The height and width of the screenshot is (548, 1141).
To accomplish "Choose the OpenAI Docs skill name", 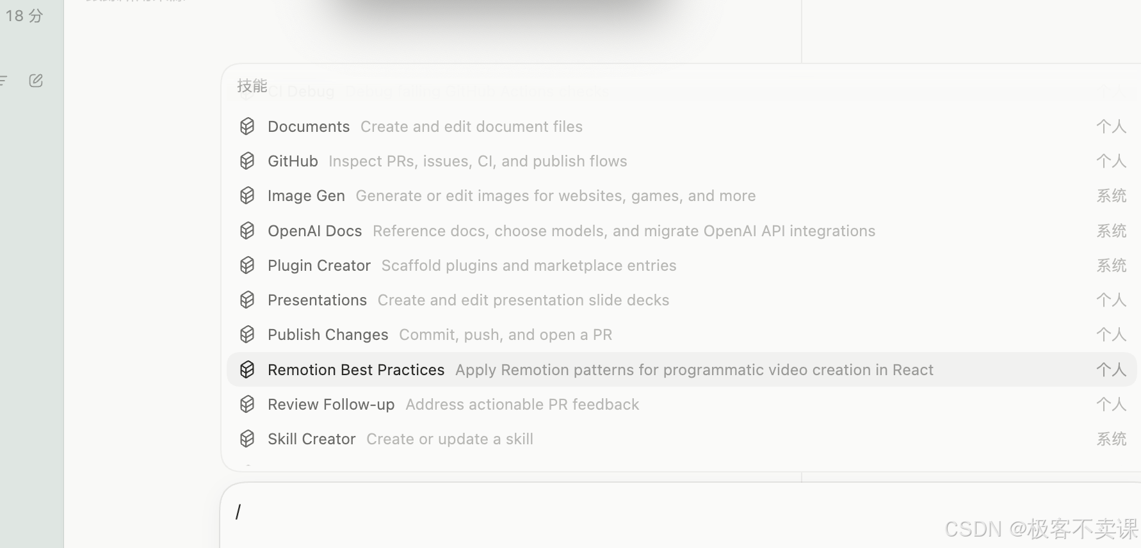I will (x=314, y=230).
